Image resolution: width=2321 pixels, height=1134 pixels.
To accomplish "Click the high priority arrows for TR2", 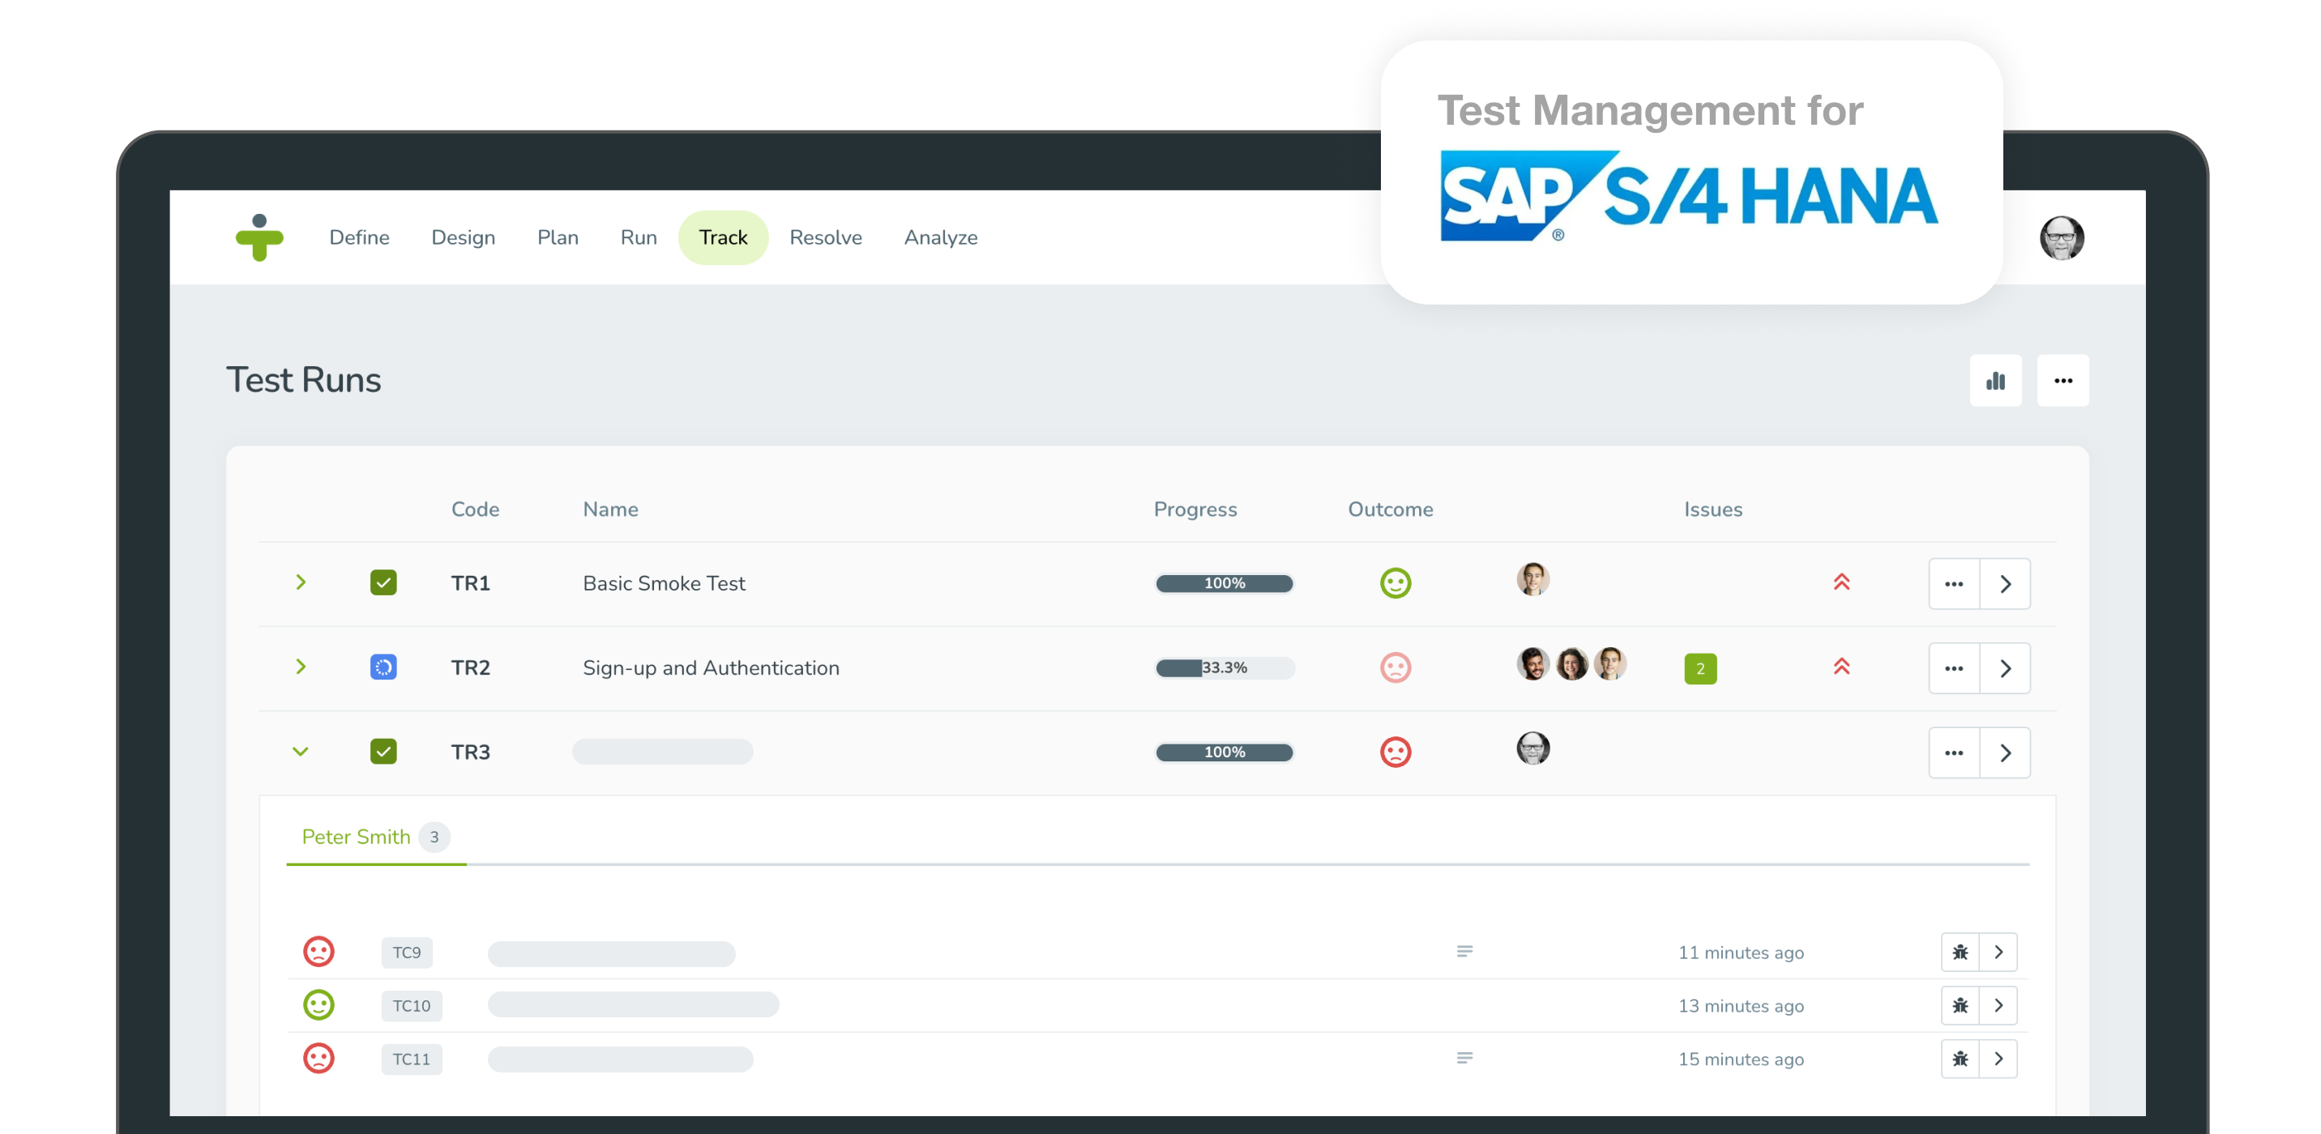I will [1842, 667].
